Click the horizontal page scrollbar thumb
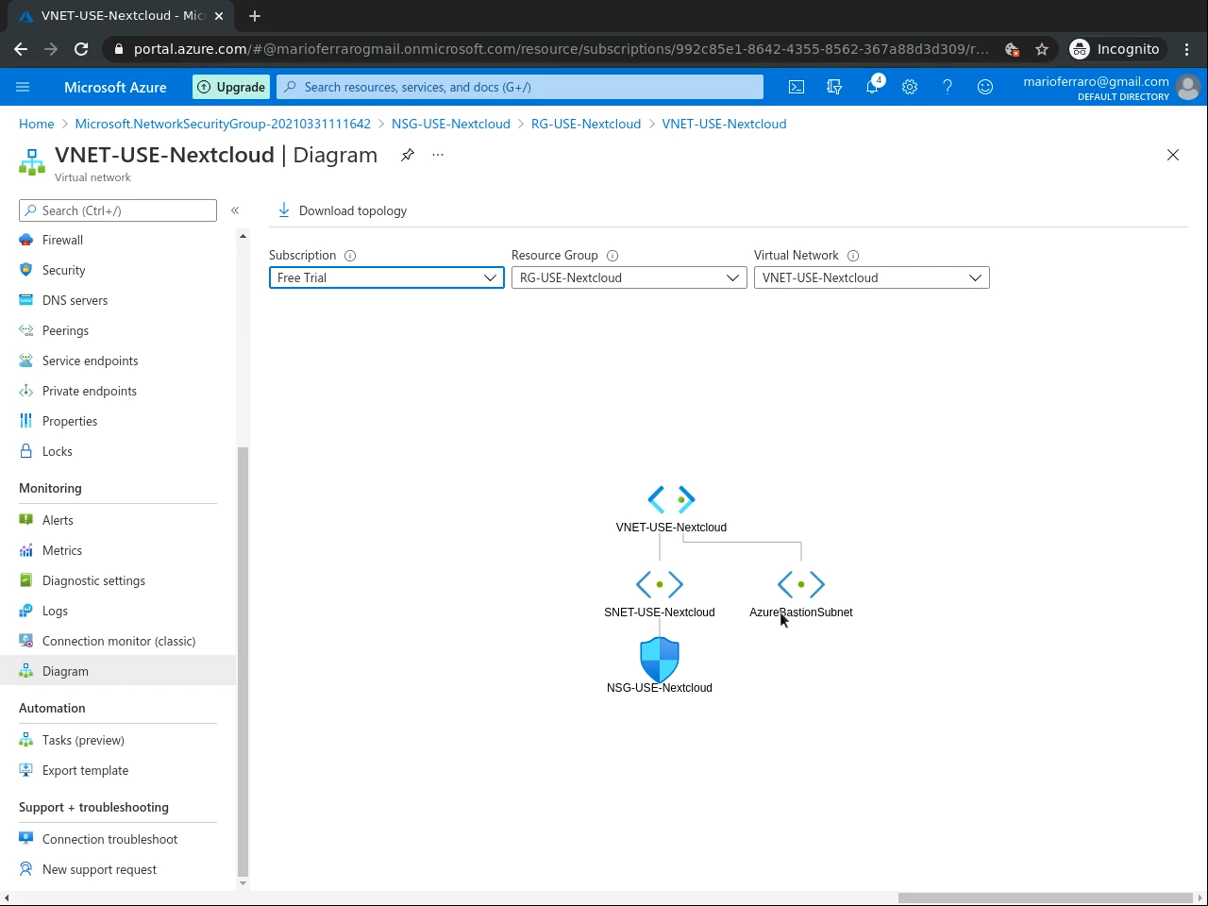The height and width of the screenshot is (906, 1208). (x=1046, y=898)
